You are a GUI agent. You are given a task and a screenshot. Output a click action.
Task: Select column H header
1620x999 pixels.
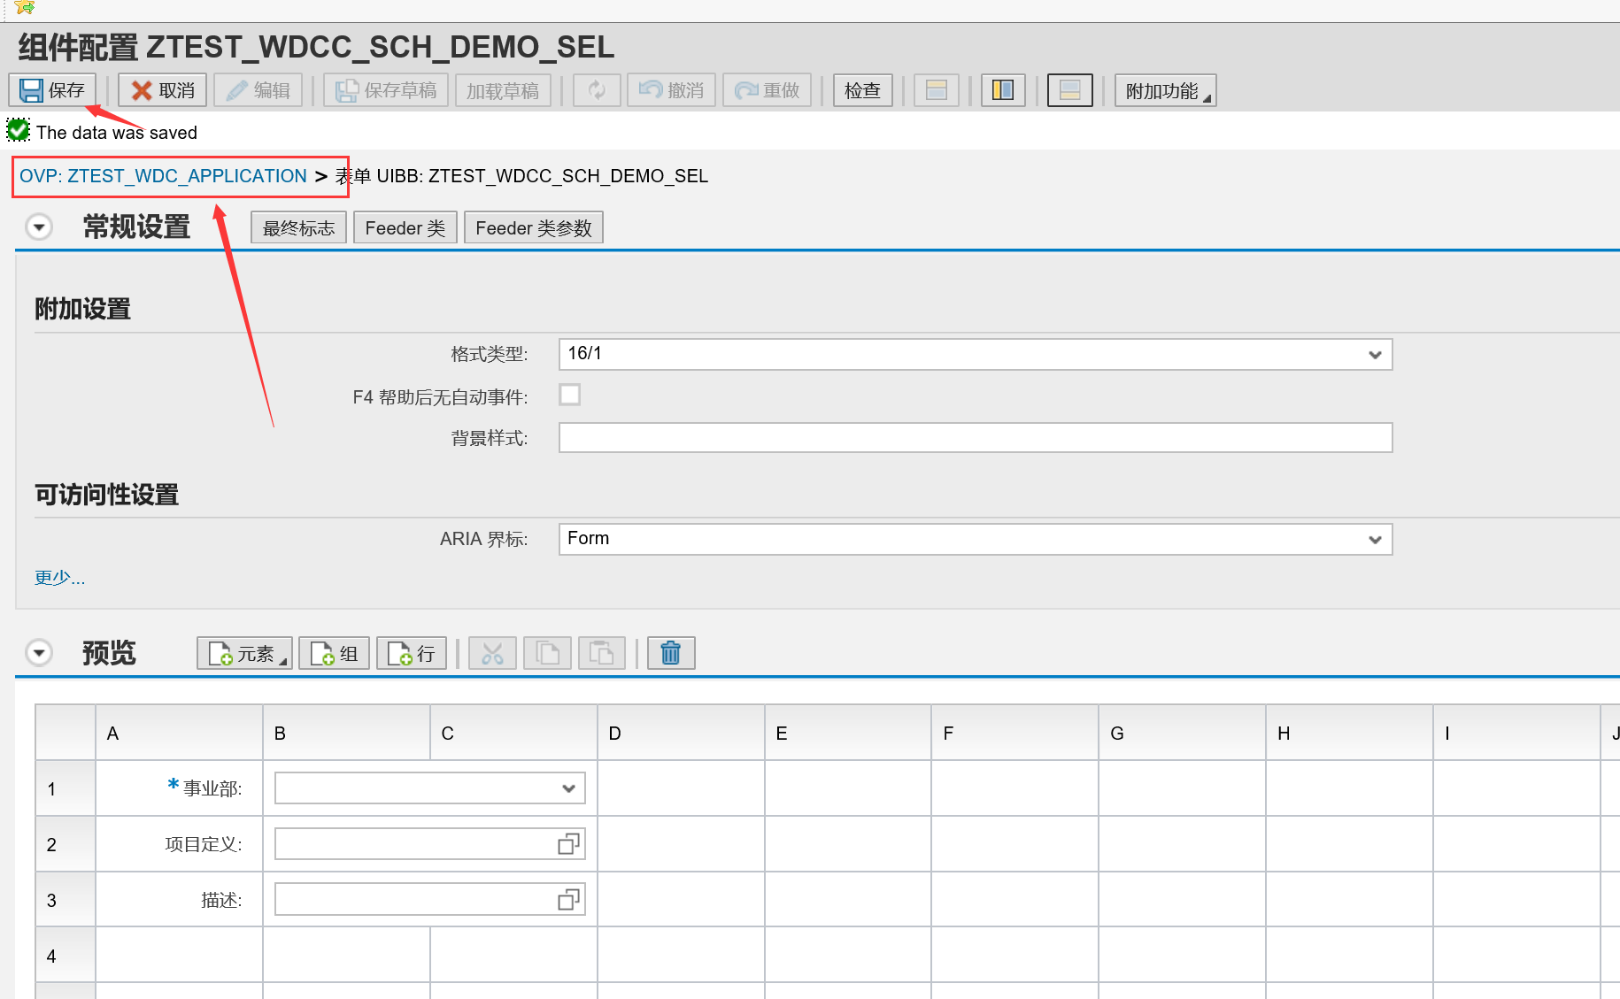click(1349, 733)
